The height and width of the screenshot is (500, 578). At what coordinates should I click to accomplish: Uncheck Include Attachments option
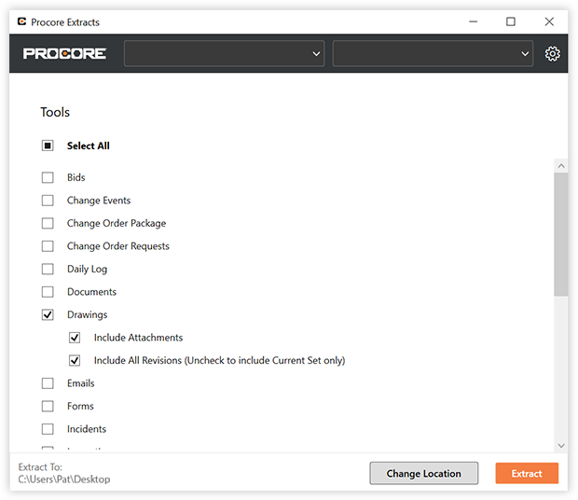click(75, 338)
